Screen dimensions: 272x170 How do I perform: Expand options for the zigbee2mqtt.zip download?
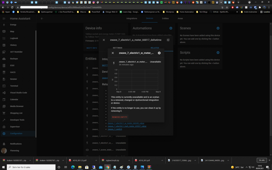click(x=129, y=160)
